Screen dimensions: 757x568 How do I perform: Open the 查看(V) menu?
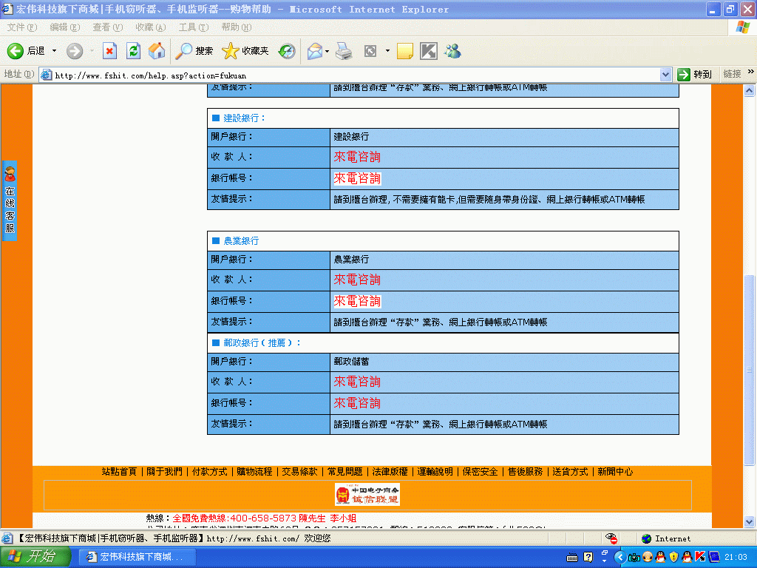tap(106, 27)
